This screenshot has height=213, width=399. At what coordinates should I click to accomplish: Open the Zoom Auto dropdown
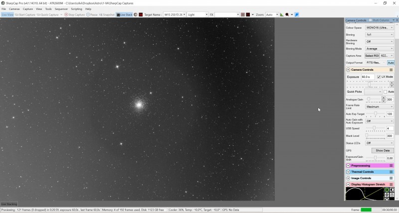272,15
